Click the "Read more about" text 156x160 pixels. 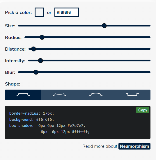(100, 146)
